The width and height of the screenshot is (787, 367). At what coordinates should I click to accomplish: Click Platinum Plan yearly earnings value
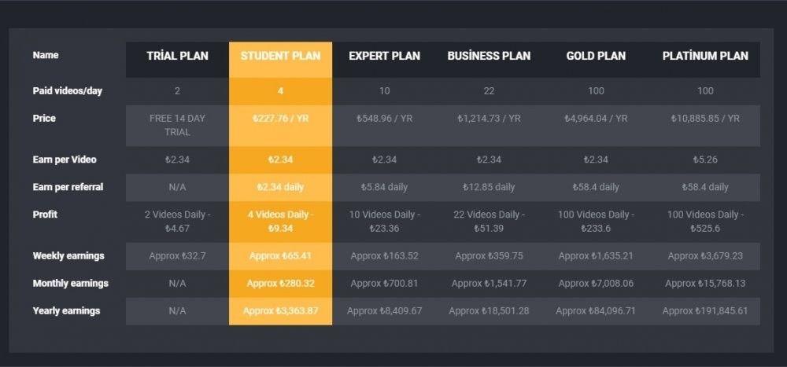(x=705, y=311)
